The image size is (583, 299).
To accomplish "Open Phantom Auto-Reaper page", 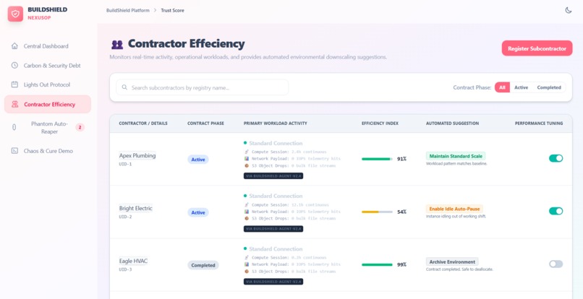I will (48, 127).
